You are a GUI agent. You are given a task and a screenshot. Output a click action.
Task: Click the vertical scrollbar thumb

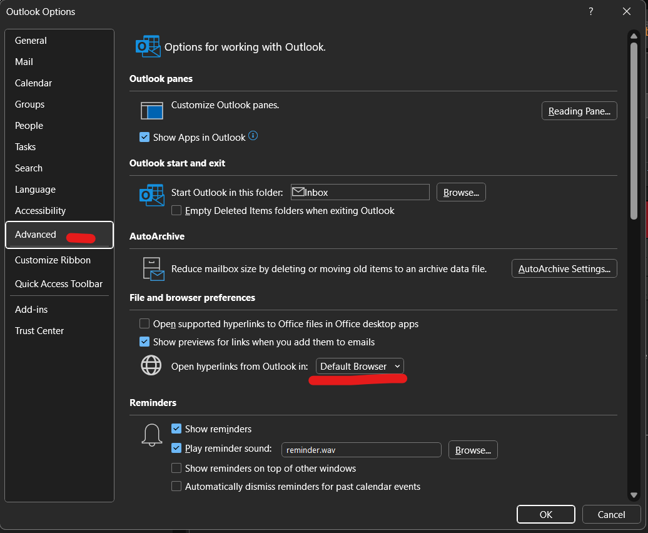click(x=634, y=131)
